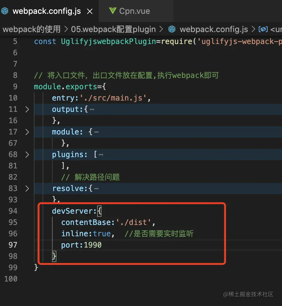Expand the folded plugins block on line 68
This screenshot has height=306, width=282.
pyautogui.click(x=27, y=155)
